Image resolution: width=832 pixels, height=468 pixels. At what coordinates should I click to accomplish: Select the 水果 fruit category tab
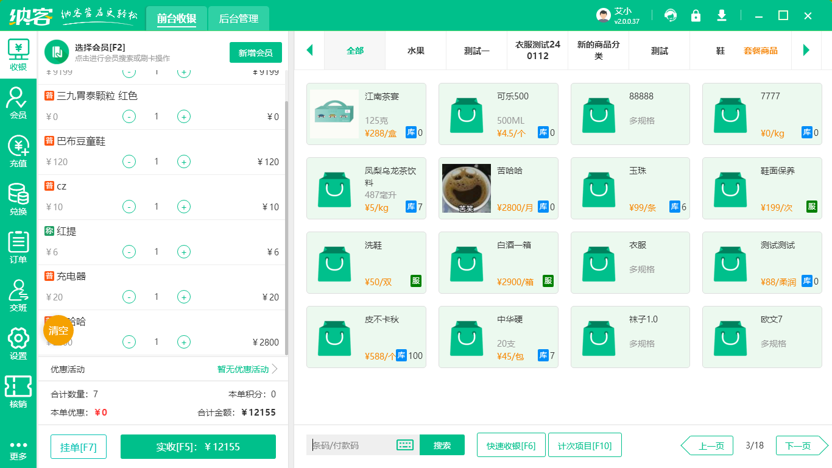[x=415, y=50]
